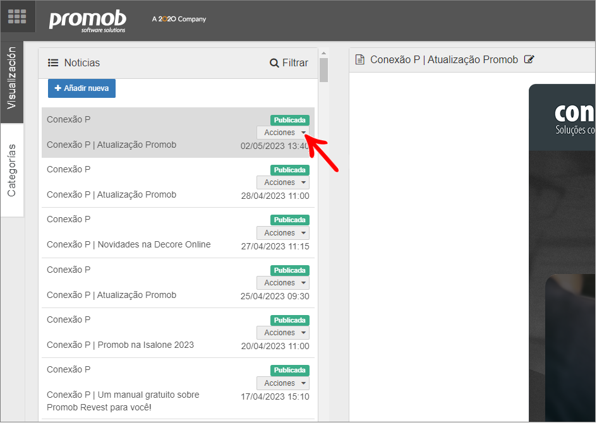The width and height of the screenshot is (597, 423).
Task: Click the date 02/05/2023 13:40
Action: click(x=275, y=146)
